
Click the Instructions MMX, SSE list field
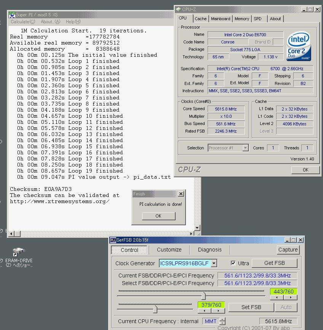[260, 91]
